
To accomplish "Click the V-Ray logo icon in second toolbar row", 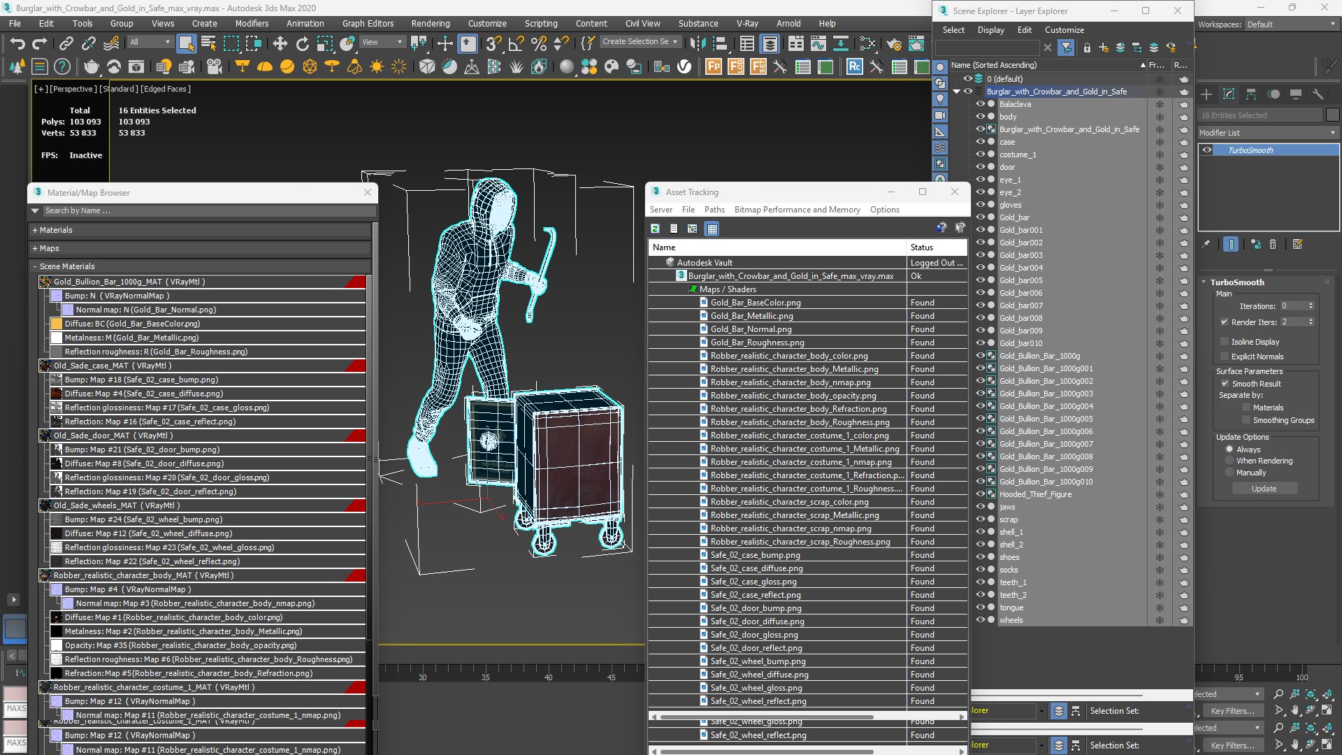I will pos(684,67).
